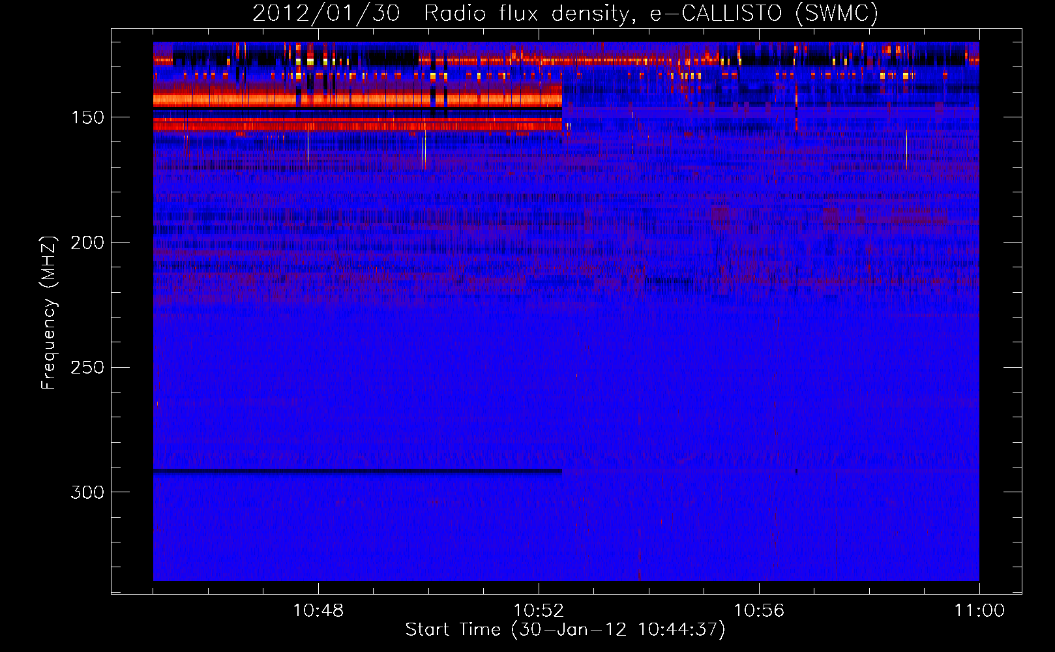This screenshot has width=1055, height=652.
Task: Click the 10:52 time tick label
Action: (x=539, y=610)
